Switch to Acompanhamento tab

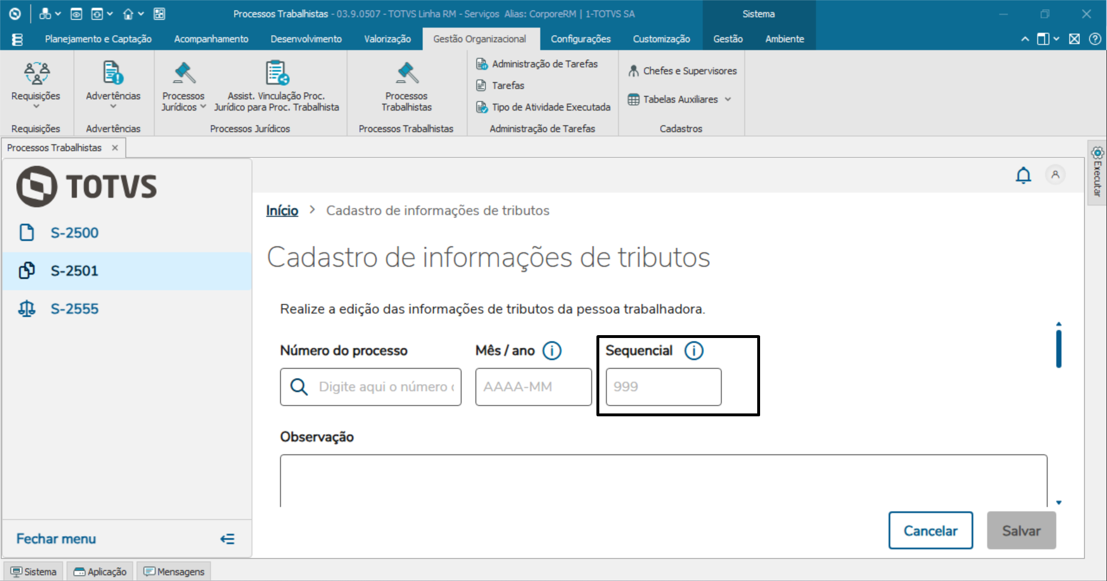pos(211,39)
